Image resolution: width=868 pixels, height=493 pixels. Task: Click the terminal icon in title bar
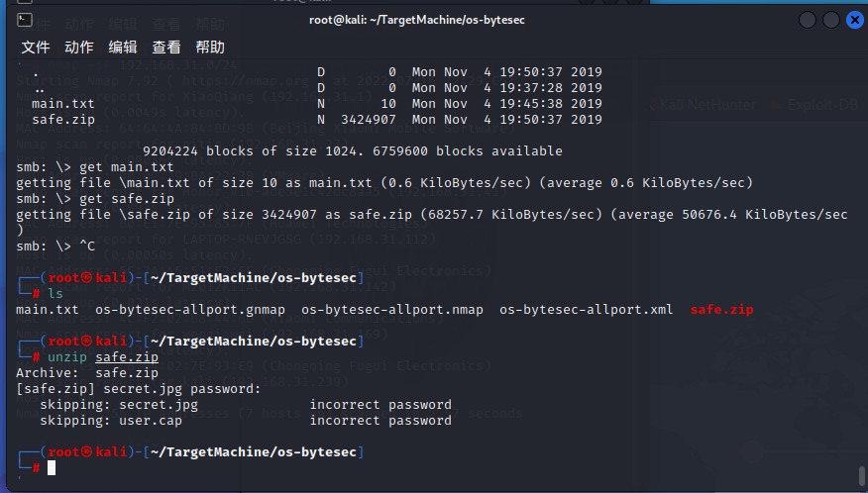(25, 20)
